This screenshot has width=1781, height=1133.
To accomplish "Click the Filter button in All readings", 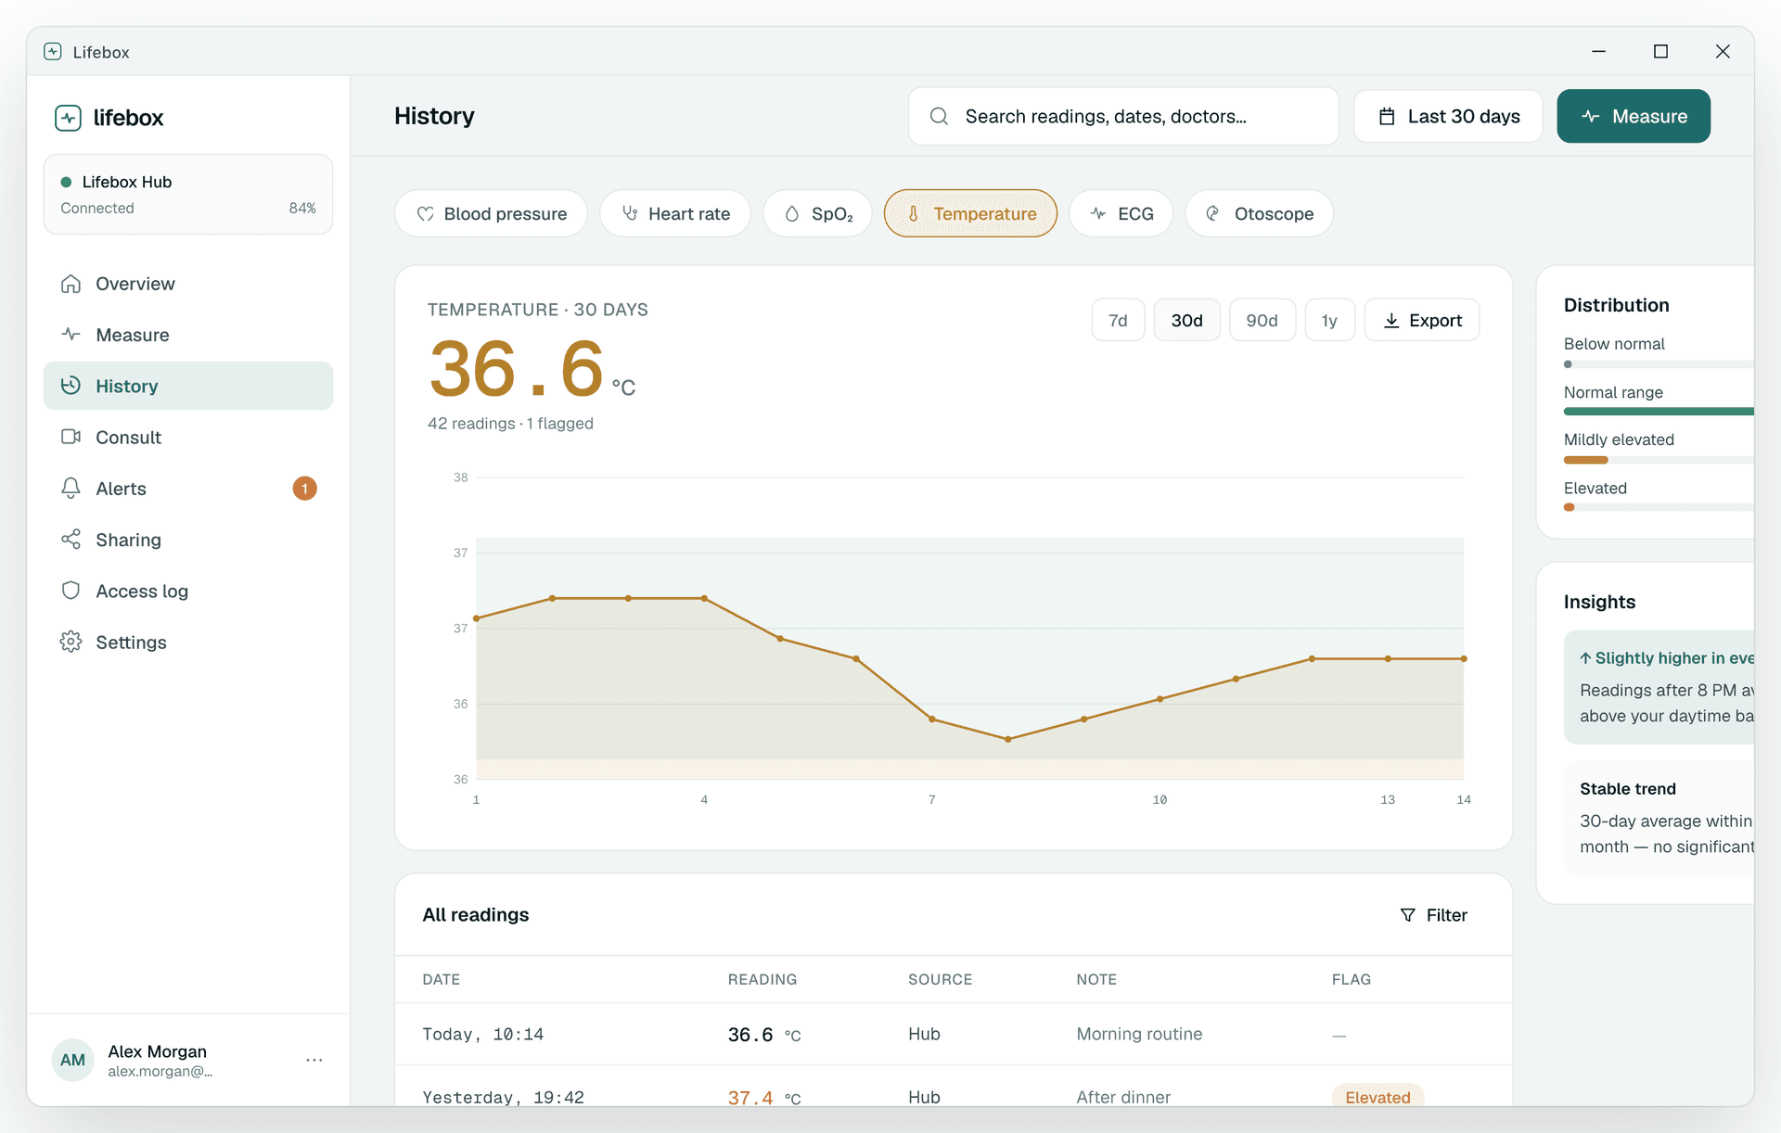I will [1433, 915].
